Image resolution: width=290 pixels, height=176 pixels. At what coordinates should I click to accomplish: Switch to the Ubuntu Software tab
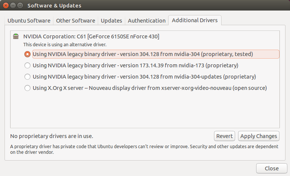29,21
